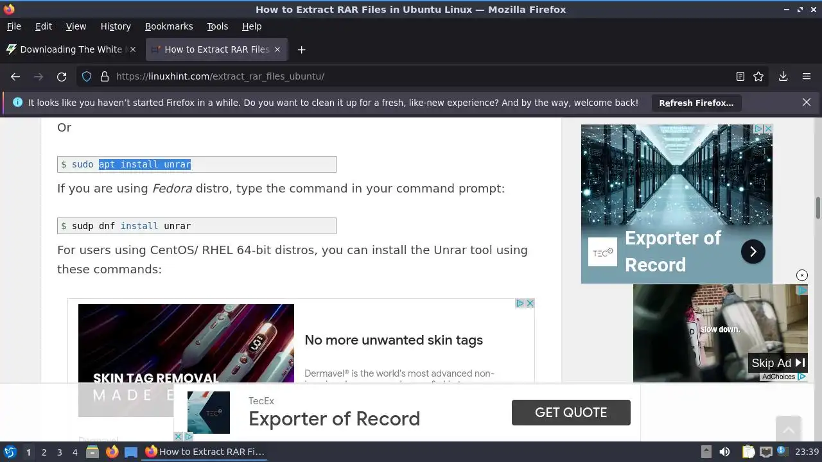
Task: Click the linuxhint.com URL address field
Action: tap(421, 76)
